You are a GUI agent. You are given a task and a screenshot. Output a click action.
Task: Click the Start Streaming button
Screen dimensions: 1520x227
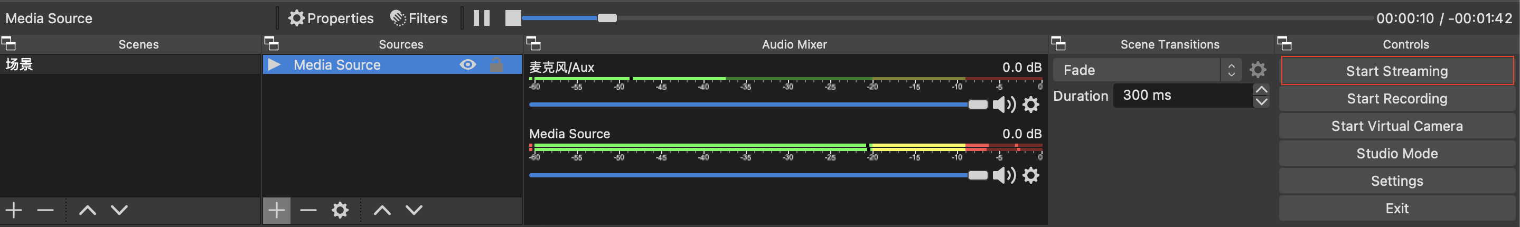(1396, 71)
